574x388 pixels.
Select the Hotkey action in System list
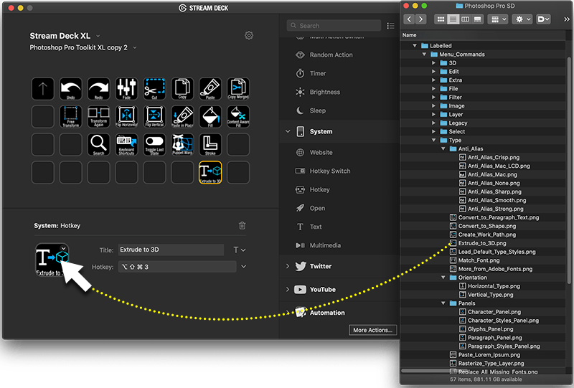[313, 189]
